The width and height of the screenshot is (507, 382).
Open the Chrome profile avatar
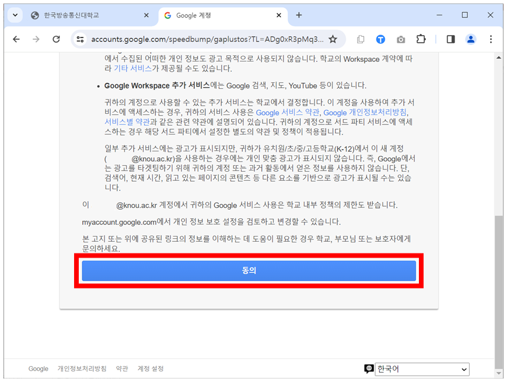(471, 39)
